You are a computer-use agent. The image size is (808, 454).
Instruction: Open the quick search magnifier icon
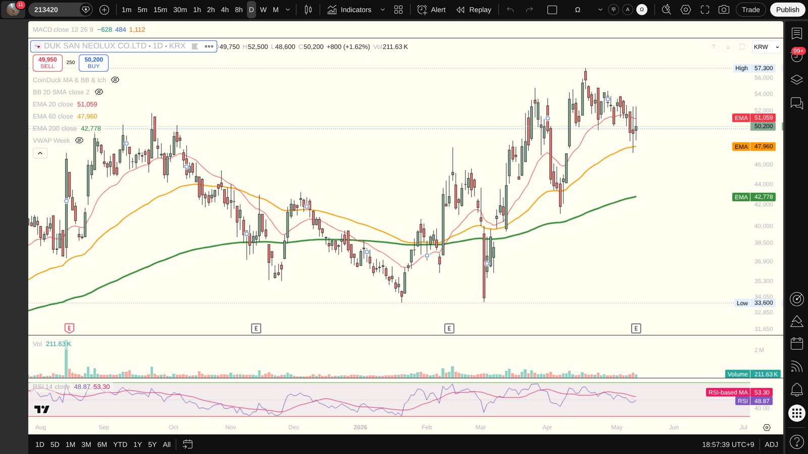coord(667,10)
